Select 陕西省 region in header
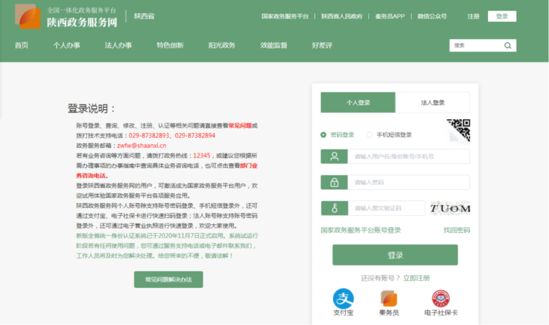This screenshot has width=549, height=325. 144,16
